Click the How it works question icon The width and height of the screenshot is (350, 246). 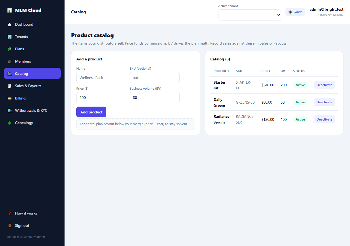pyautogui.click(x=10, y=213)
